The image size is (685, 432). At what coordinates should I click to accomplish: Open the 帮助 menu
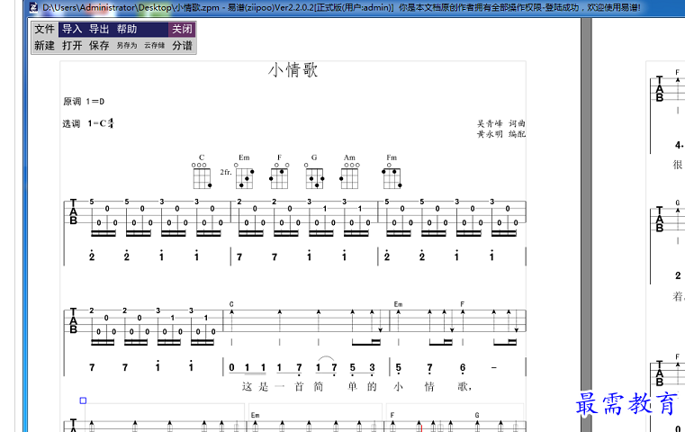pyautogui.click(x=127, y=30)
